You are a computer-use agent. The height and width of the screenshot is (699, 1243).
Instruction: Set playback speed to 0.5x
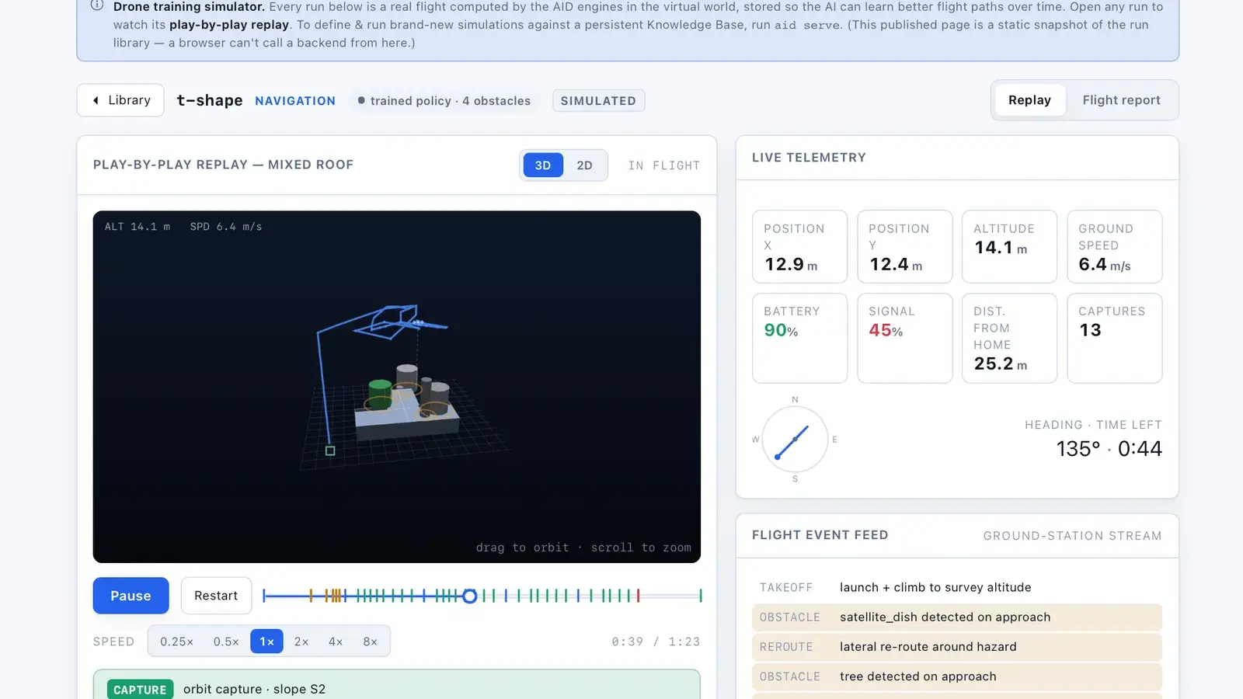(226, 642)
